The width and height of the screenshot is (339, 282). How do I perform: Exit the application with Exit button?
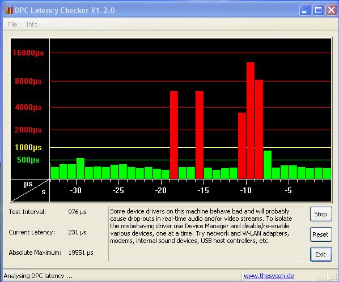pyautogui.click(x=321, y=254)
